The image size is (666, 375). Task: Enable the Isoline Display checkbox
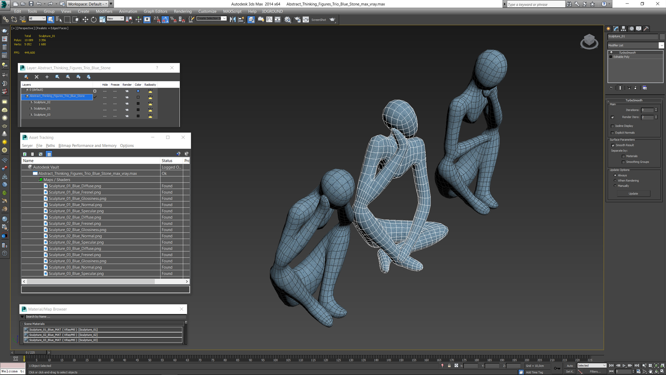click(613, 126)
